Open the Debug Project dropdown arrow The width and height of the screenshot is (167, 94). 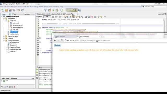(x=59, y=10)
